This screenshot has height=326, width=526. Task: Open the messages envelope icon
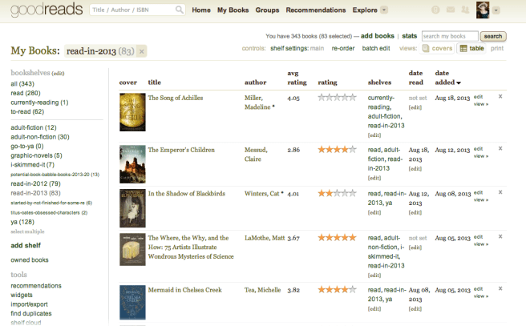pyautogui.click(x=451, y=10)
